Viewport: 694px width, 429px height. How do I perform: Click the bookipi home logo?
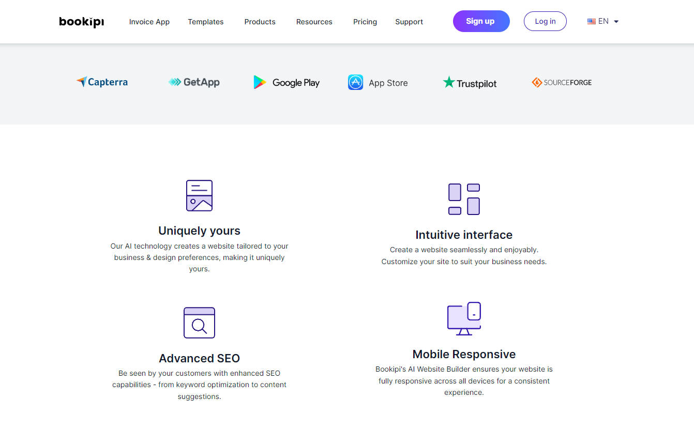coord(81,22)
